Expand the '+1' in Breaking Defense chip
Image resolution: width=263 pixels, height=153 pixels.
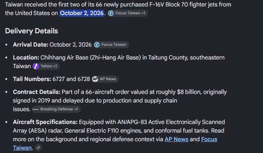(76, 109)
